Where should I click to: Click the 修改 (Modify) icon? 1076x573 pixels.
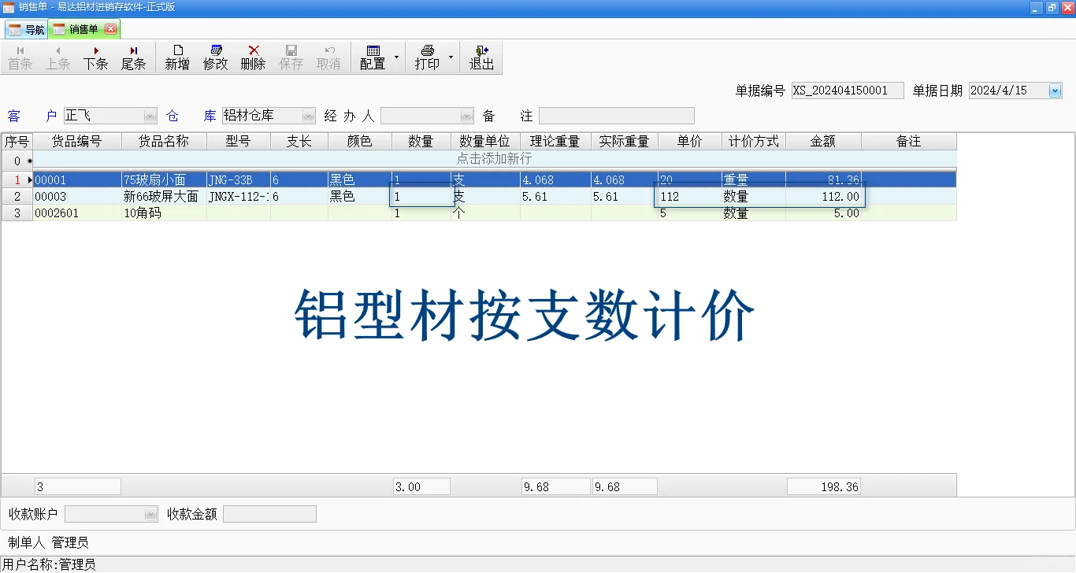click(215, 56)
